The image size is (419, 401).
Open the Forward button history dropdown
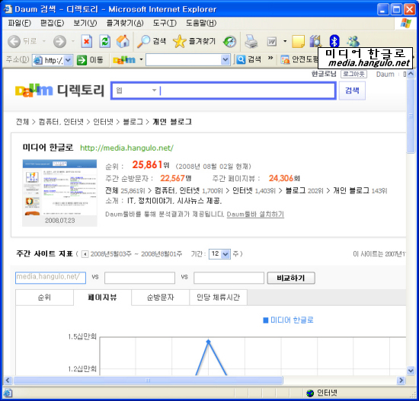(x=73, y=41)
